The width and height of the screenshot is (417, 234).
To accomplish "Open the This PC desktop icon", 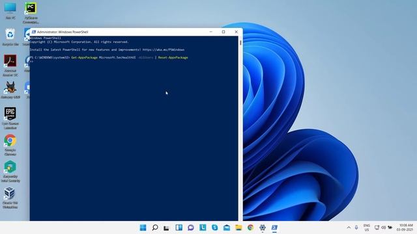I will pos(10,10).
